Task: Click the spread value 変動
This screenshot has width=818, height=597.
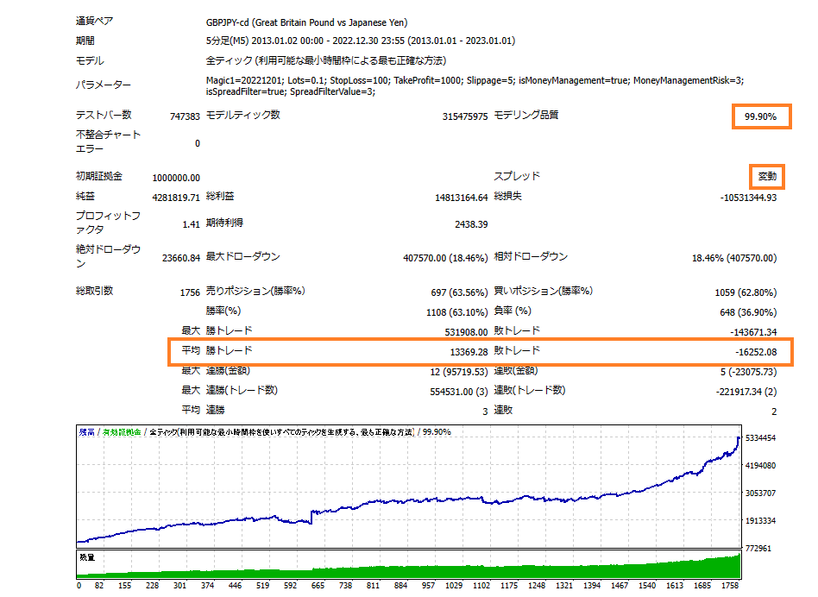Action: 767,176
